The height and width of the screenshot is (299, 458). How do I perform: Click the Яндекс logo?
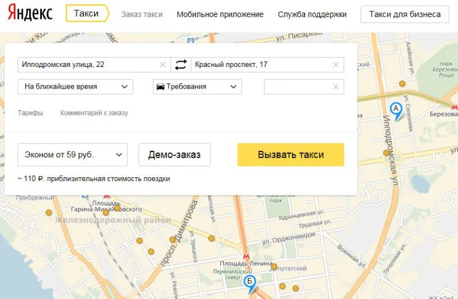[30, 13]
